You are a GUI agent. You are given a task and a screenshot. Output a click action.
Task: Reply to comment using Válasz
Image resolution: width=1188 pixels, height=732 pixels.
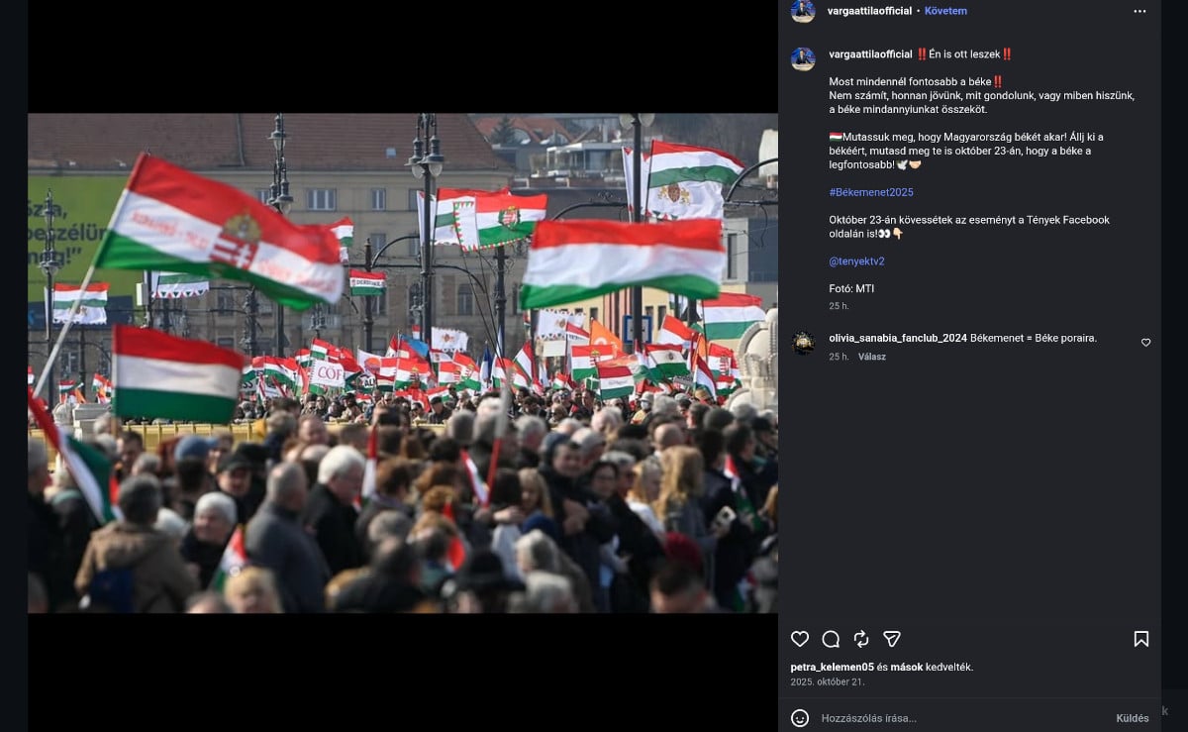(871, 357)
